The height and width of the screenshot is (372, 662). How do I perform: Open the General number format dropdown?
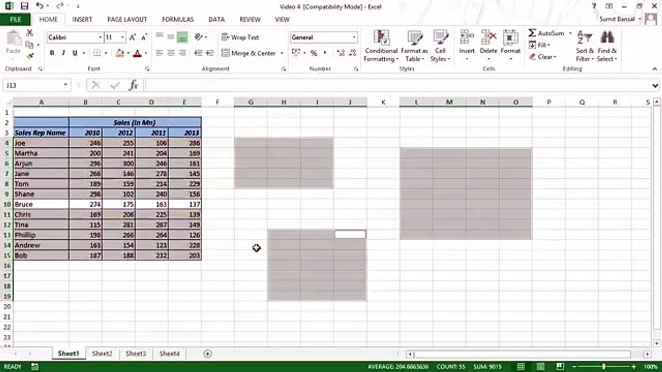click(354, 37)
